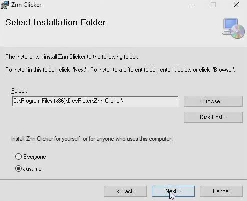Cancel the Znn Clicker installation
247x201 pixels.
(x=221, y=191)
